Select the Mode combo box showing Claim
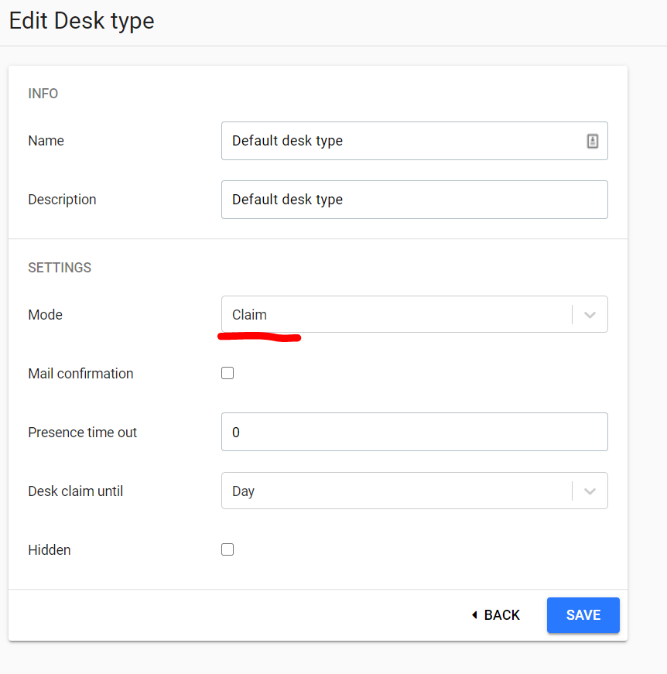Viewport: 667px width, 674px height. click(414, 314)
